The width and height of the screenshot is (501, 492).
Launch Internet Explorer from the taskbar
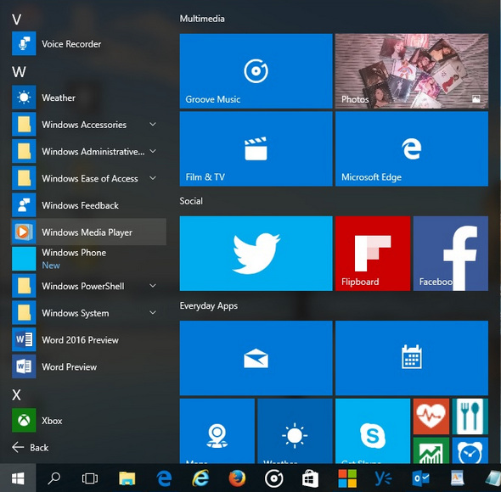200,478
